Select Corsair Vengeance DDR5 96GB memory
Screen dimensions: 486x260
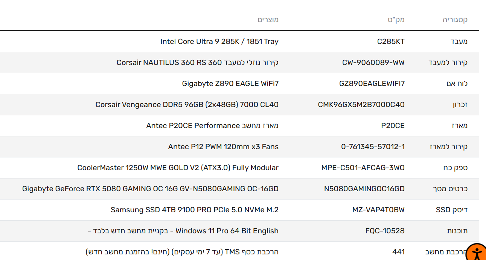187,104
